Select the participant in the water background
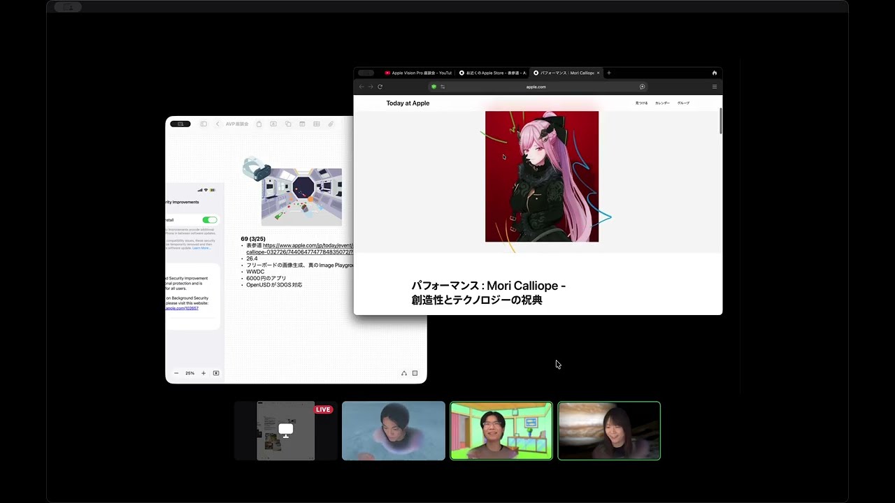 point(394,431)
